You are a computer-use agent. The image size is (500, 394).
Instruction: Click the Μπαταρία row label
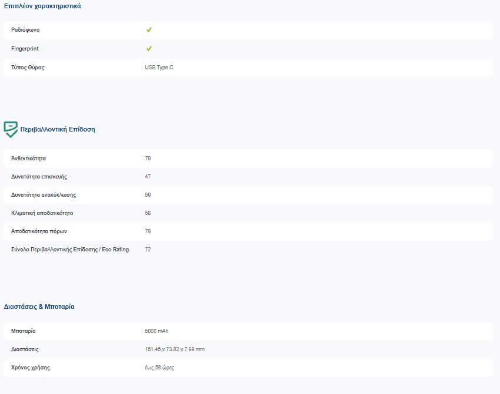(x=24, y=331)
